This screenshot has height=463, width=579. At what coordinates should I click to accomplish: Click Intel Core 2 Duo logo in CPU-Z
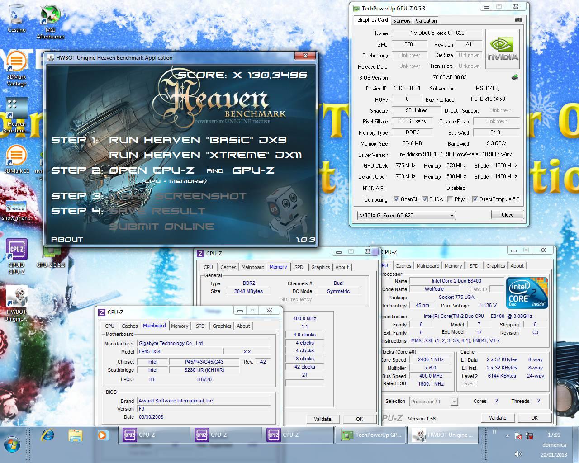coord(527,293)
